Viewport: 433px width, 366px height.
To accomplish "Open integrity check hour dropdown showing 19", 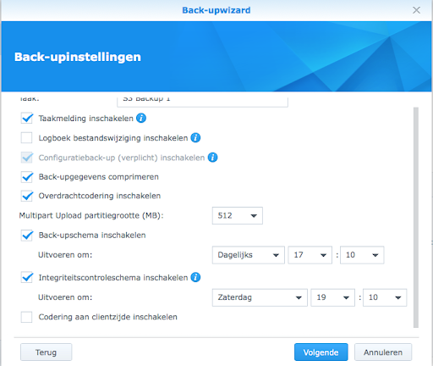I will pyautogui.click(x=332, y=297).
